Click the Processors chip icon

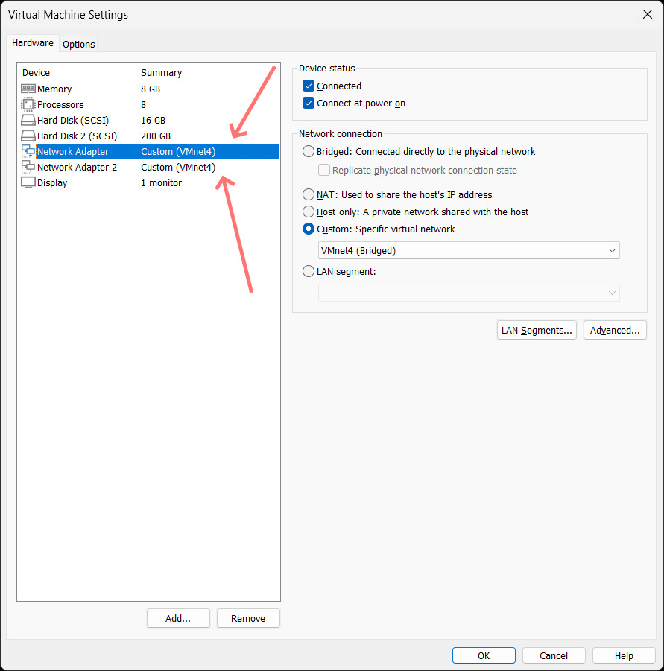point(28,105)
